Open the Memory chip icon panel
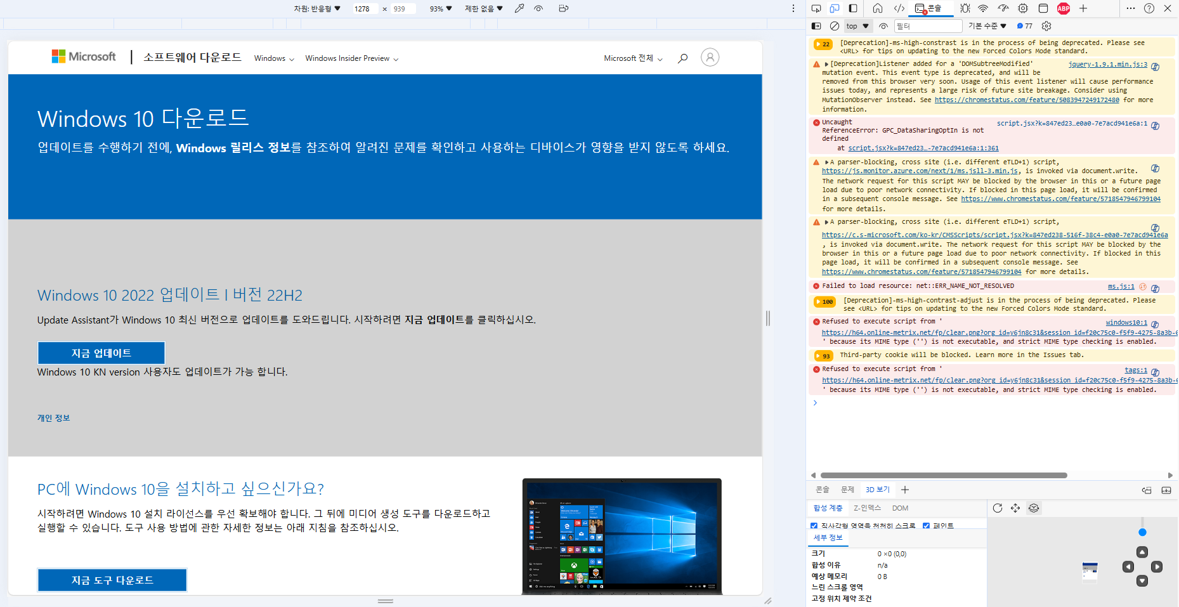This screenshot has width=1179, height=607. (1023, 8)
